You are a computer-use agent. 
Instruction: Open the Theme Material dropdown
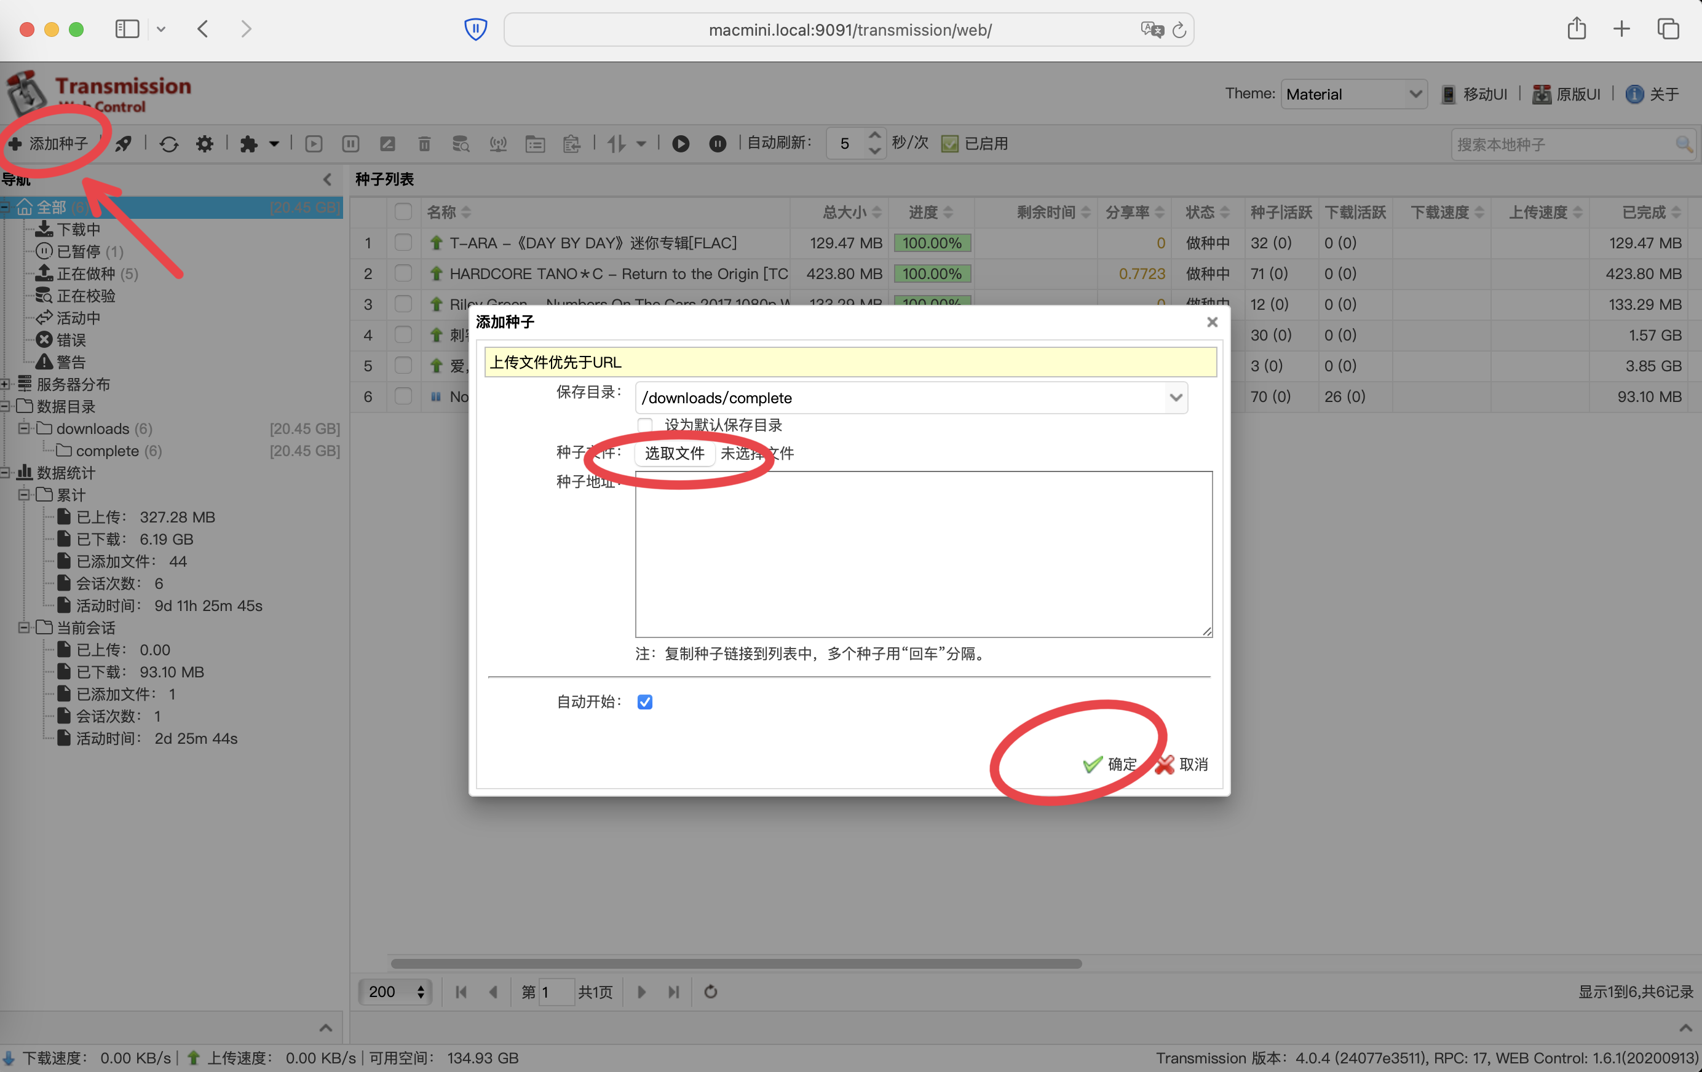coord(1353,94)
